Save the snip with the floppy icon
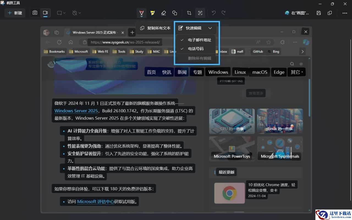Viewport: 352px width, 220px height. (x=319, y=13)
